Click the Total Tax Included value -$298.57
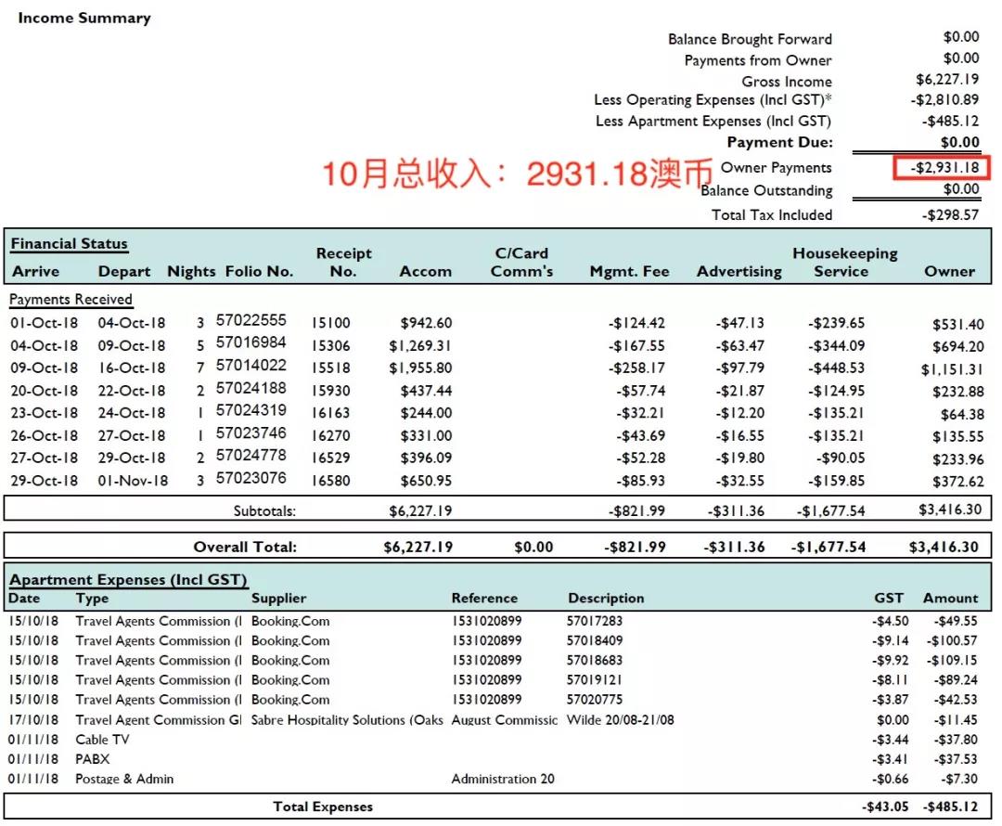The image size is (1002, 826). click(950, 214)
